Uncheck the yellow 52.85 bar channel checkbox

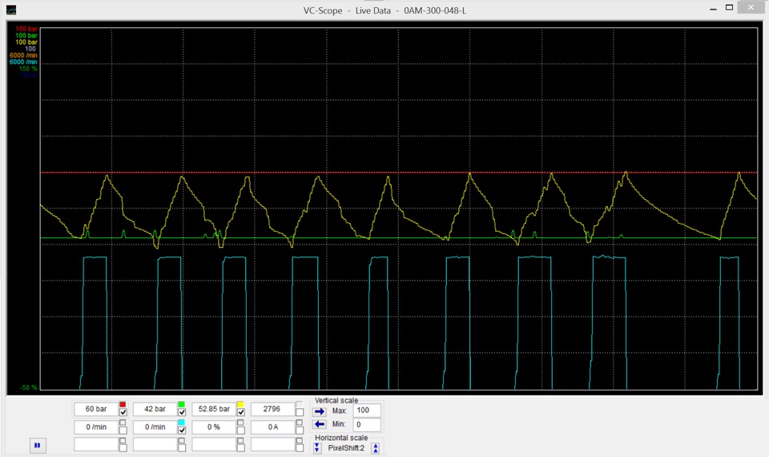click(241, 412)
